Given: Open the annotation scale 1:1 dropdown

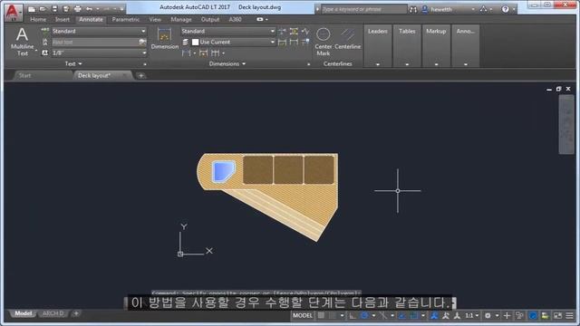Looking at the screenshot, I should [x=472, y=315].
